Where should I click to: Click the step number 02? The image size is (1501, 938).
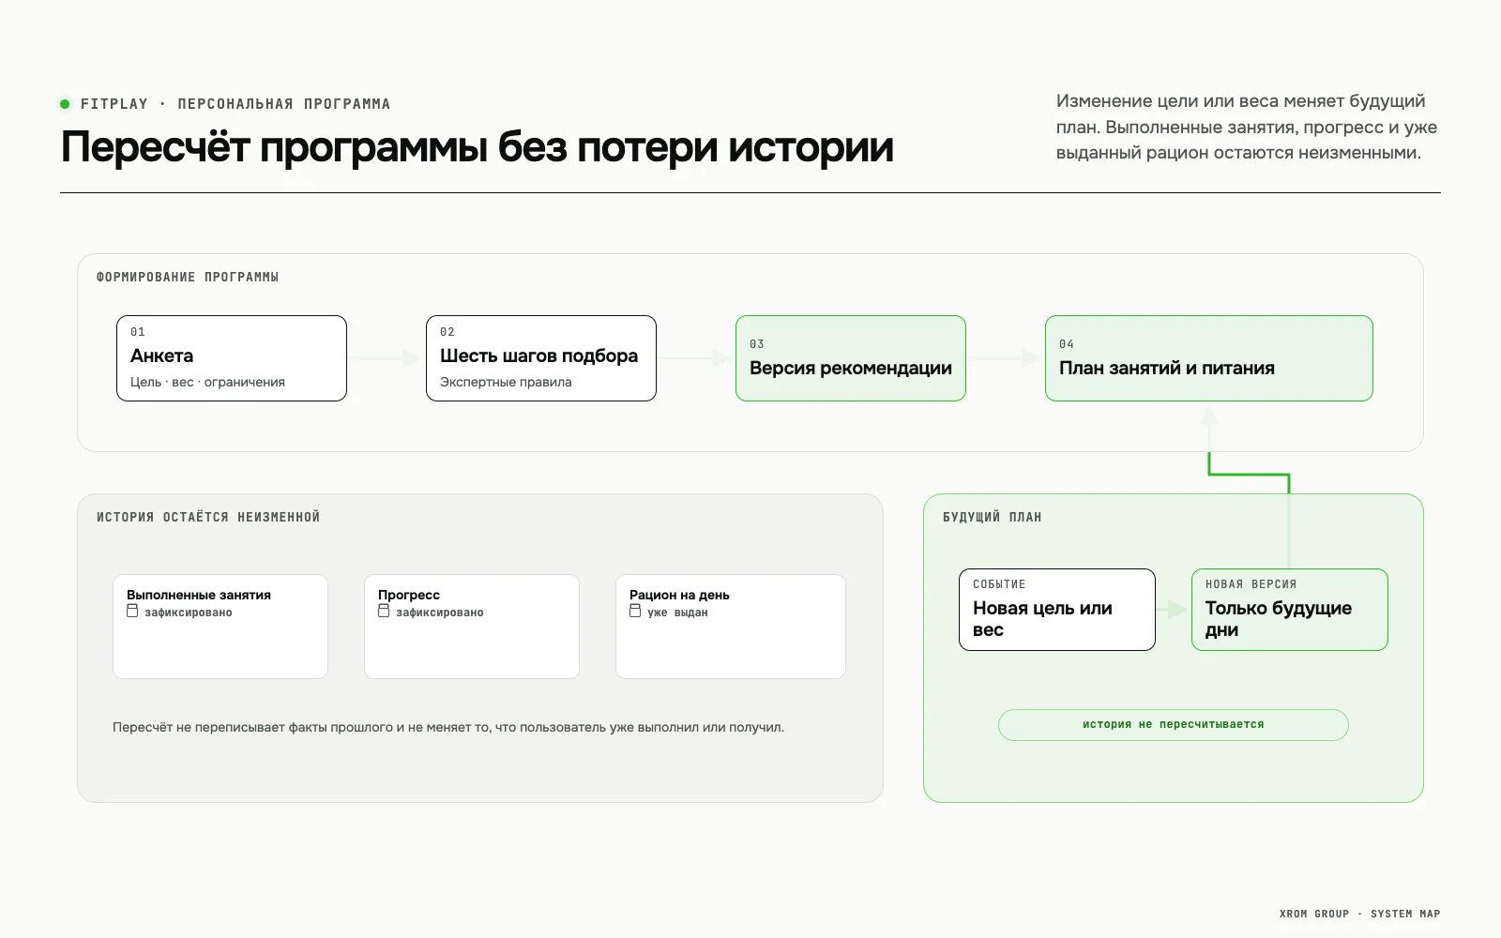(447, 332)
